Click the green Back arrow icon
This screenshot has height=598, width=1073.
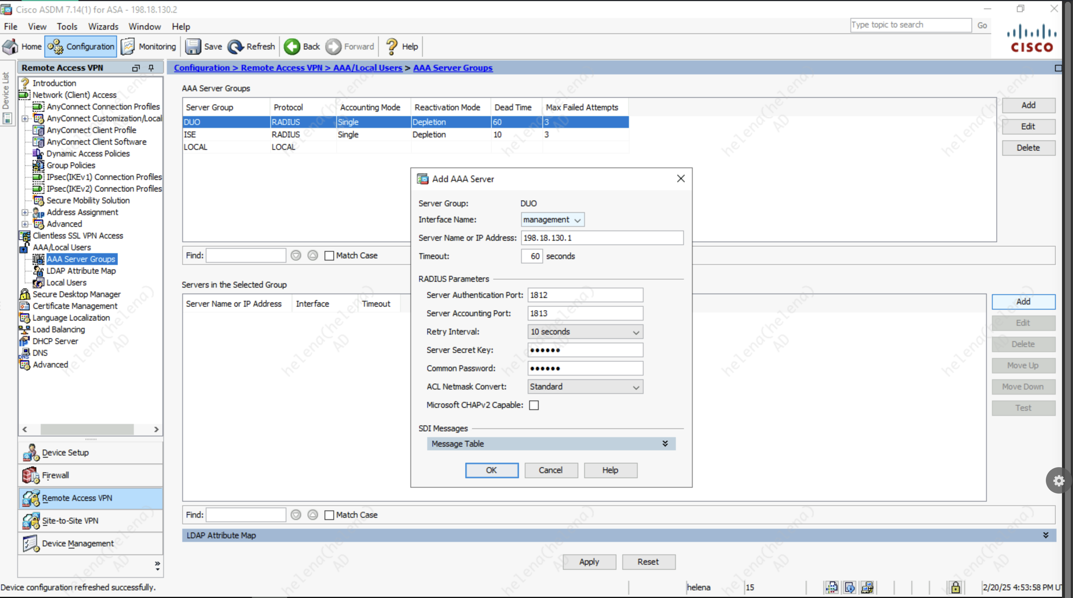pos(292,47)
